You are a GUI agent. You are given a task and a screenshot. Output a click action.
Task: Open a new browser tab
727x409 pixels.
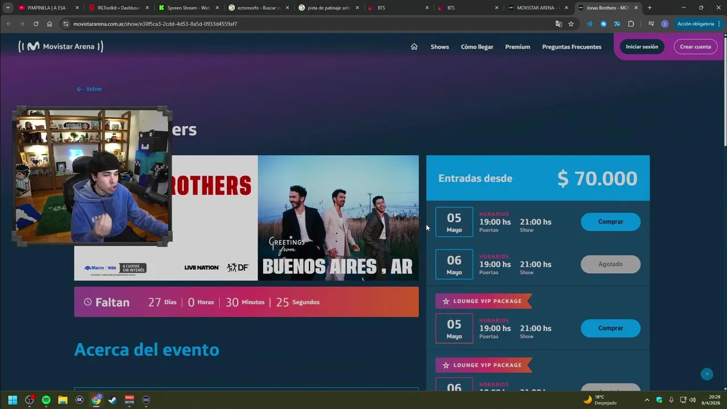pyautogui.click(x=650, y=8)
